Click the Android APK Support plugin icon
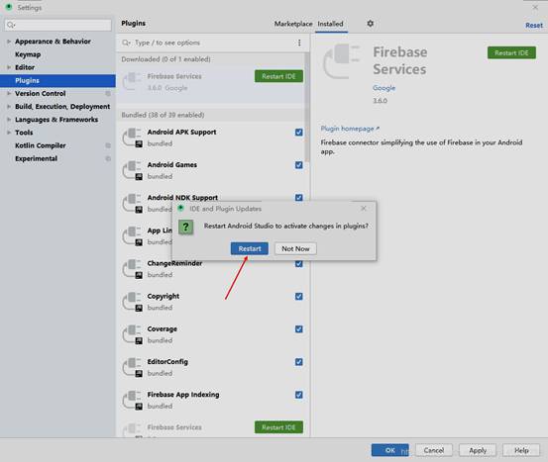Screen dimensions: 548x462 point(133,138)
